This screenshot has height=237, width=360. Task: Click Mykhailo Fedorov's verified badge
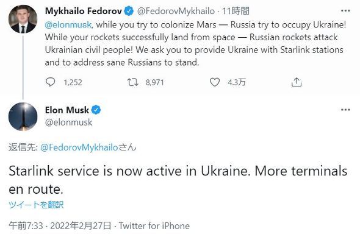[129, 11]
